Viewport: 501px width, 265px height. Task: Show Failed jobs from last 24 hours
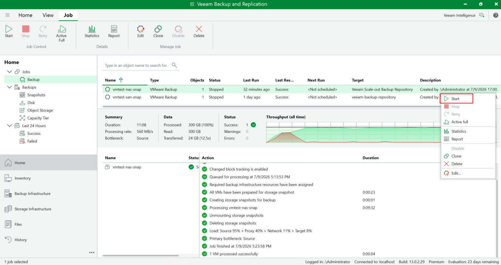[x=32, y=141]
